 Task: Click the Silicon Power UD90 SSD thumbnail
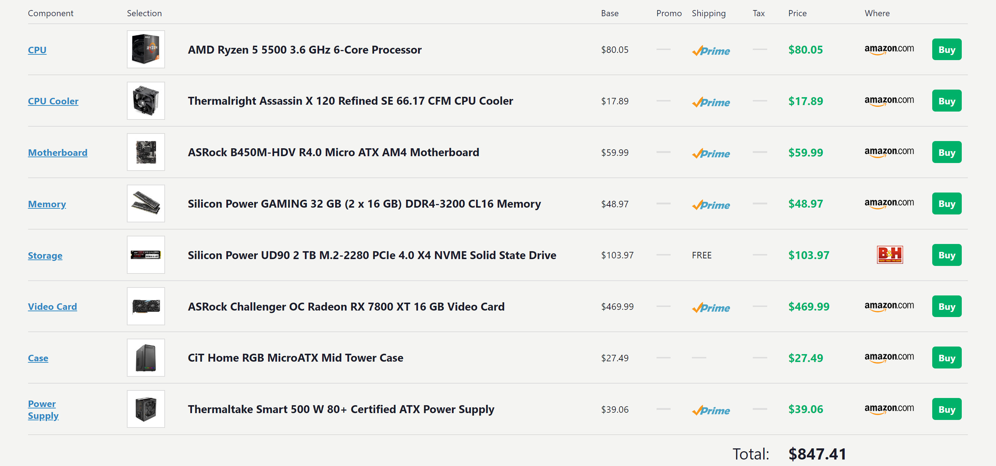146,255
